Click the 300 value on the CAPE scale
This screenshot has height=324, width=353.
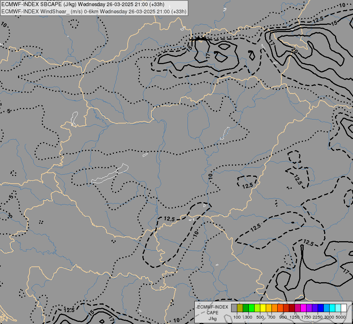pyautogui.click(x=248, y=317)
